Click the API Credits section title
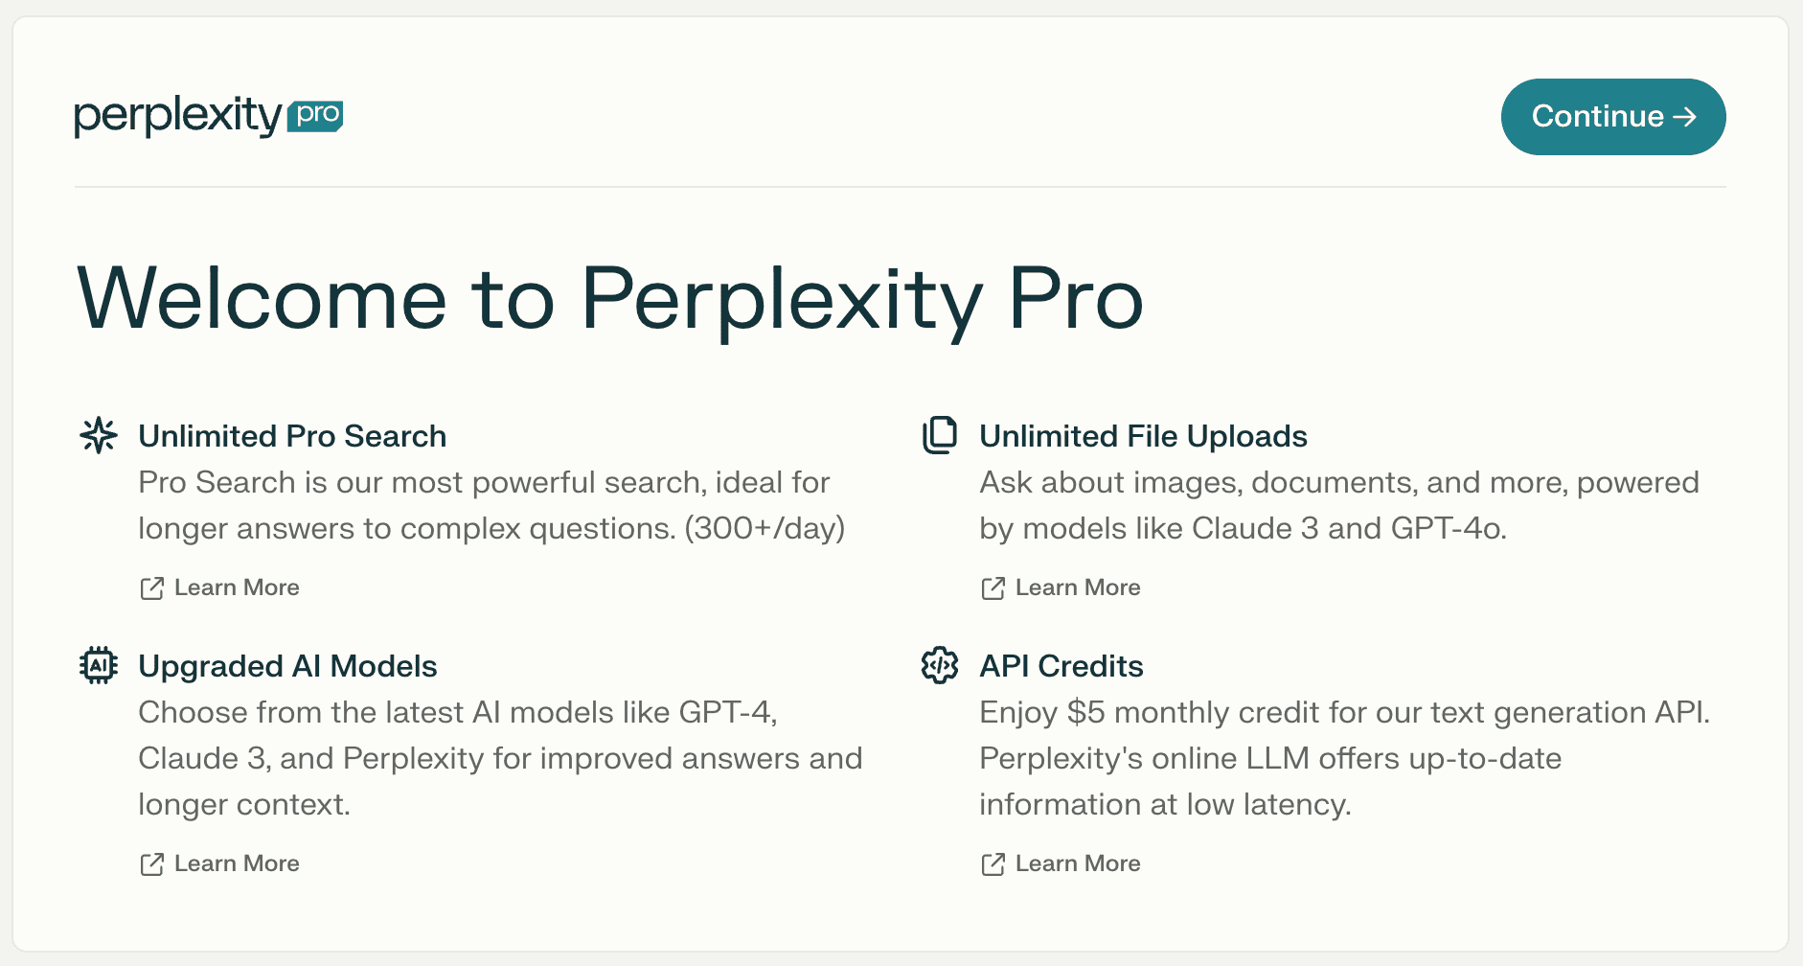1803x966 pixels. (1061, 666)
